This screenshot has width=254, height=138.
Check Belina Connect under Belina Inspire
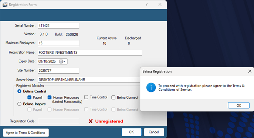tap(114, 110)
